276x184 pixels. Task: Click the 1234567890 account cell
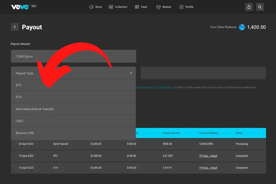[x=206, y=144]
